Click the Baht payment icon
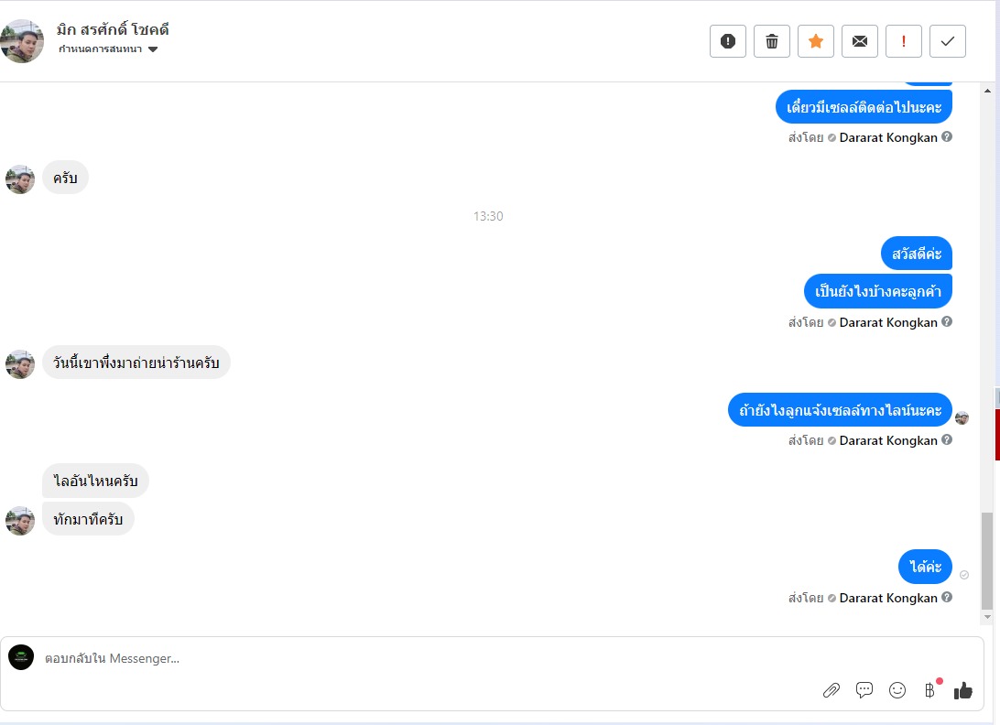 (x=929, y=690)
